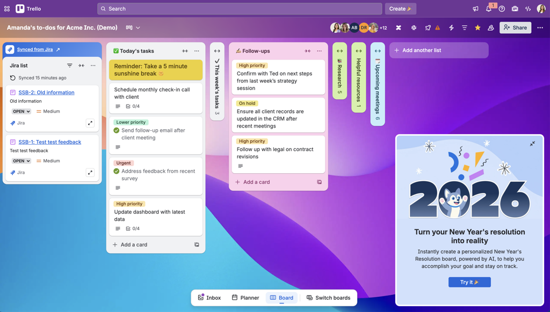Viewport: 550px width, 312px height.
Task: Open the lightning bolt automation icon
Action: point(451,28)
